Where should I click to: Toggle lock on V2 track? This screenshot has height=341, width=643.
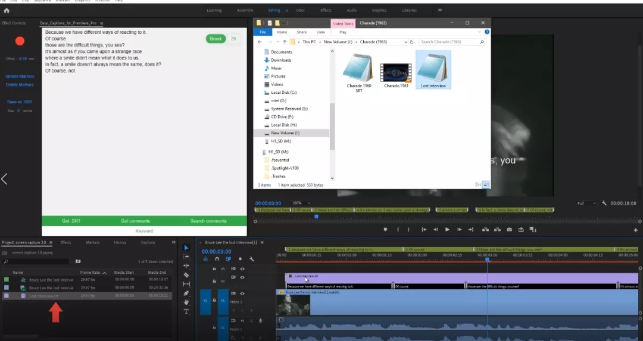click(214, 281)
